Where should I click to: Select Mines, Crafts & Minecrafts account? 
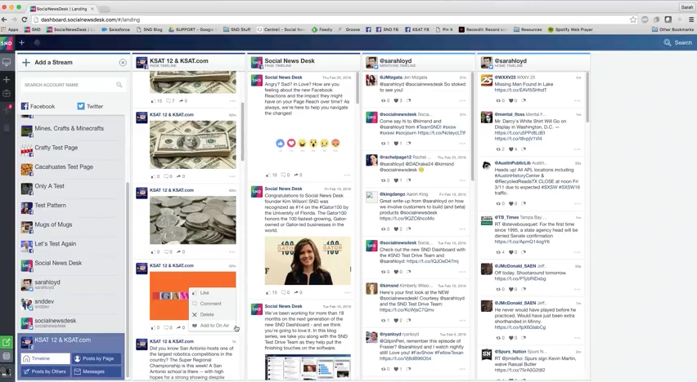(x=73, y=130)
